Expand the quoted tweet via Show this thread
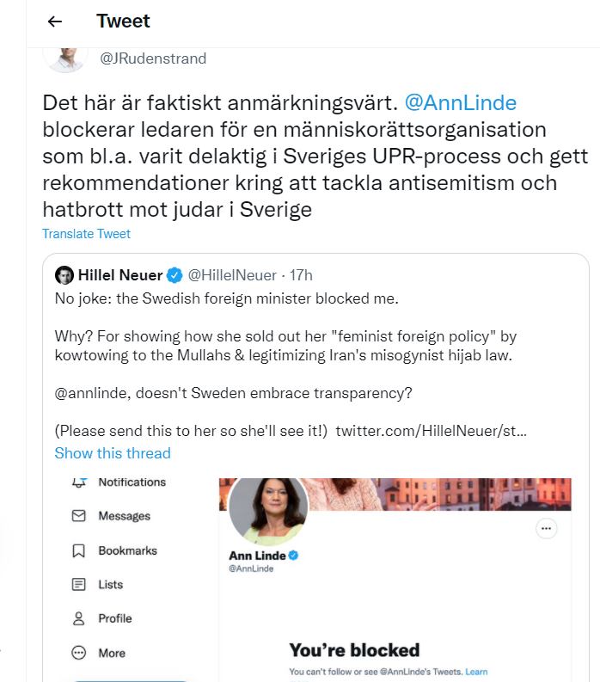600x682 pixels. (113, 452)
